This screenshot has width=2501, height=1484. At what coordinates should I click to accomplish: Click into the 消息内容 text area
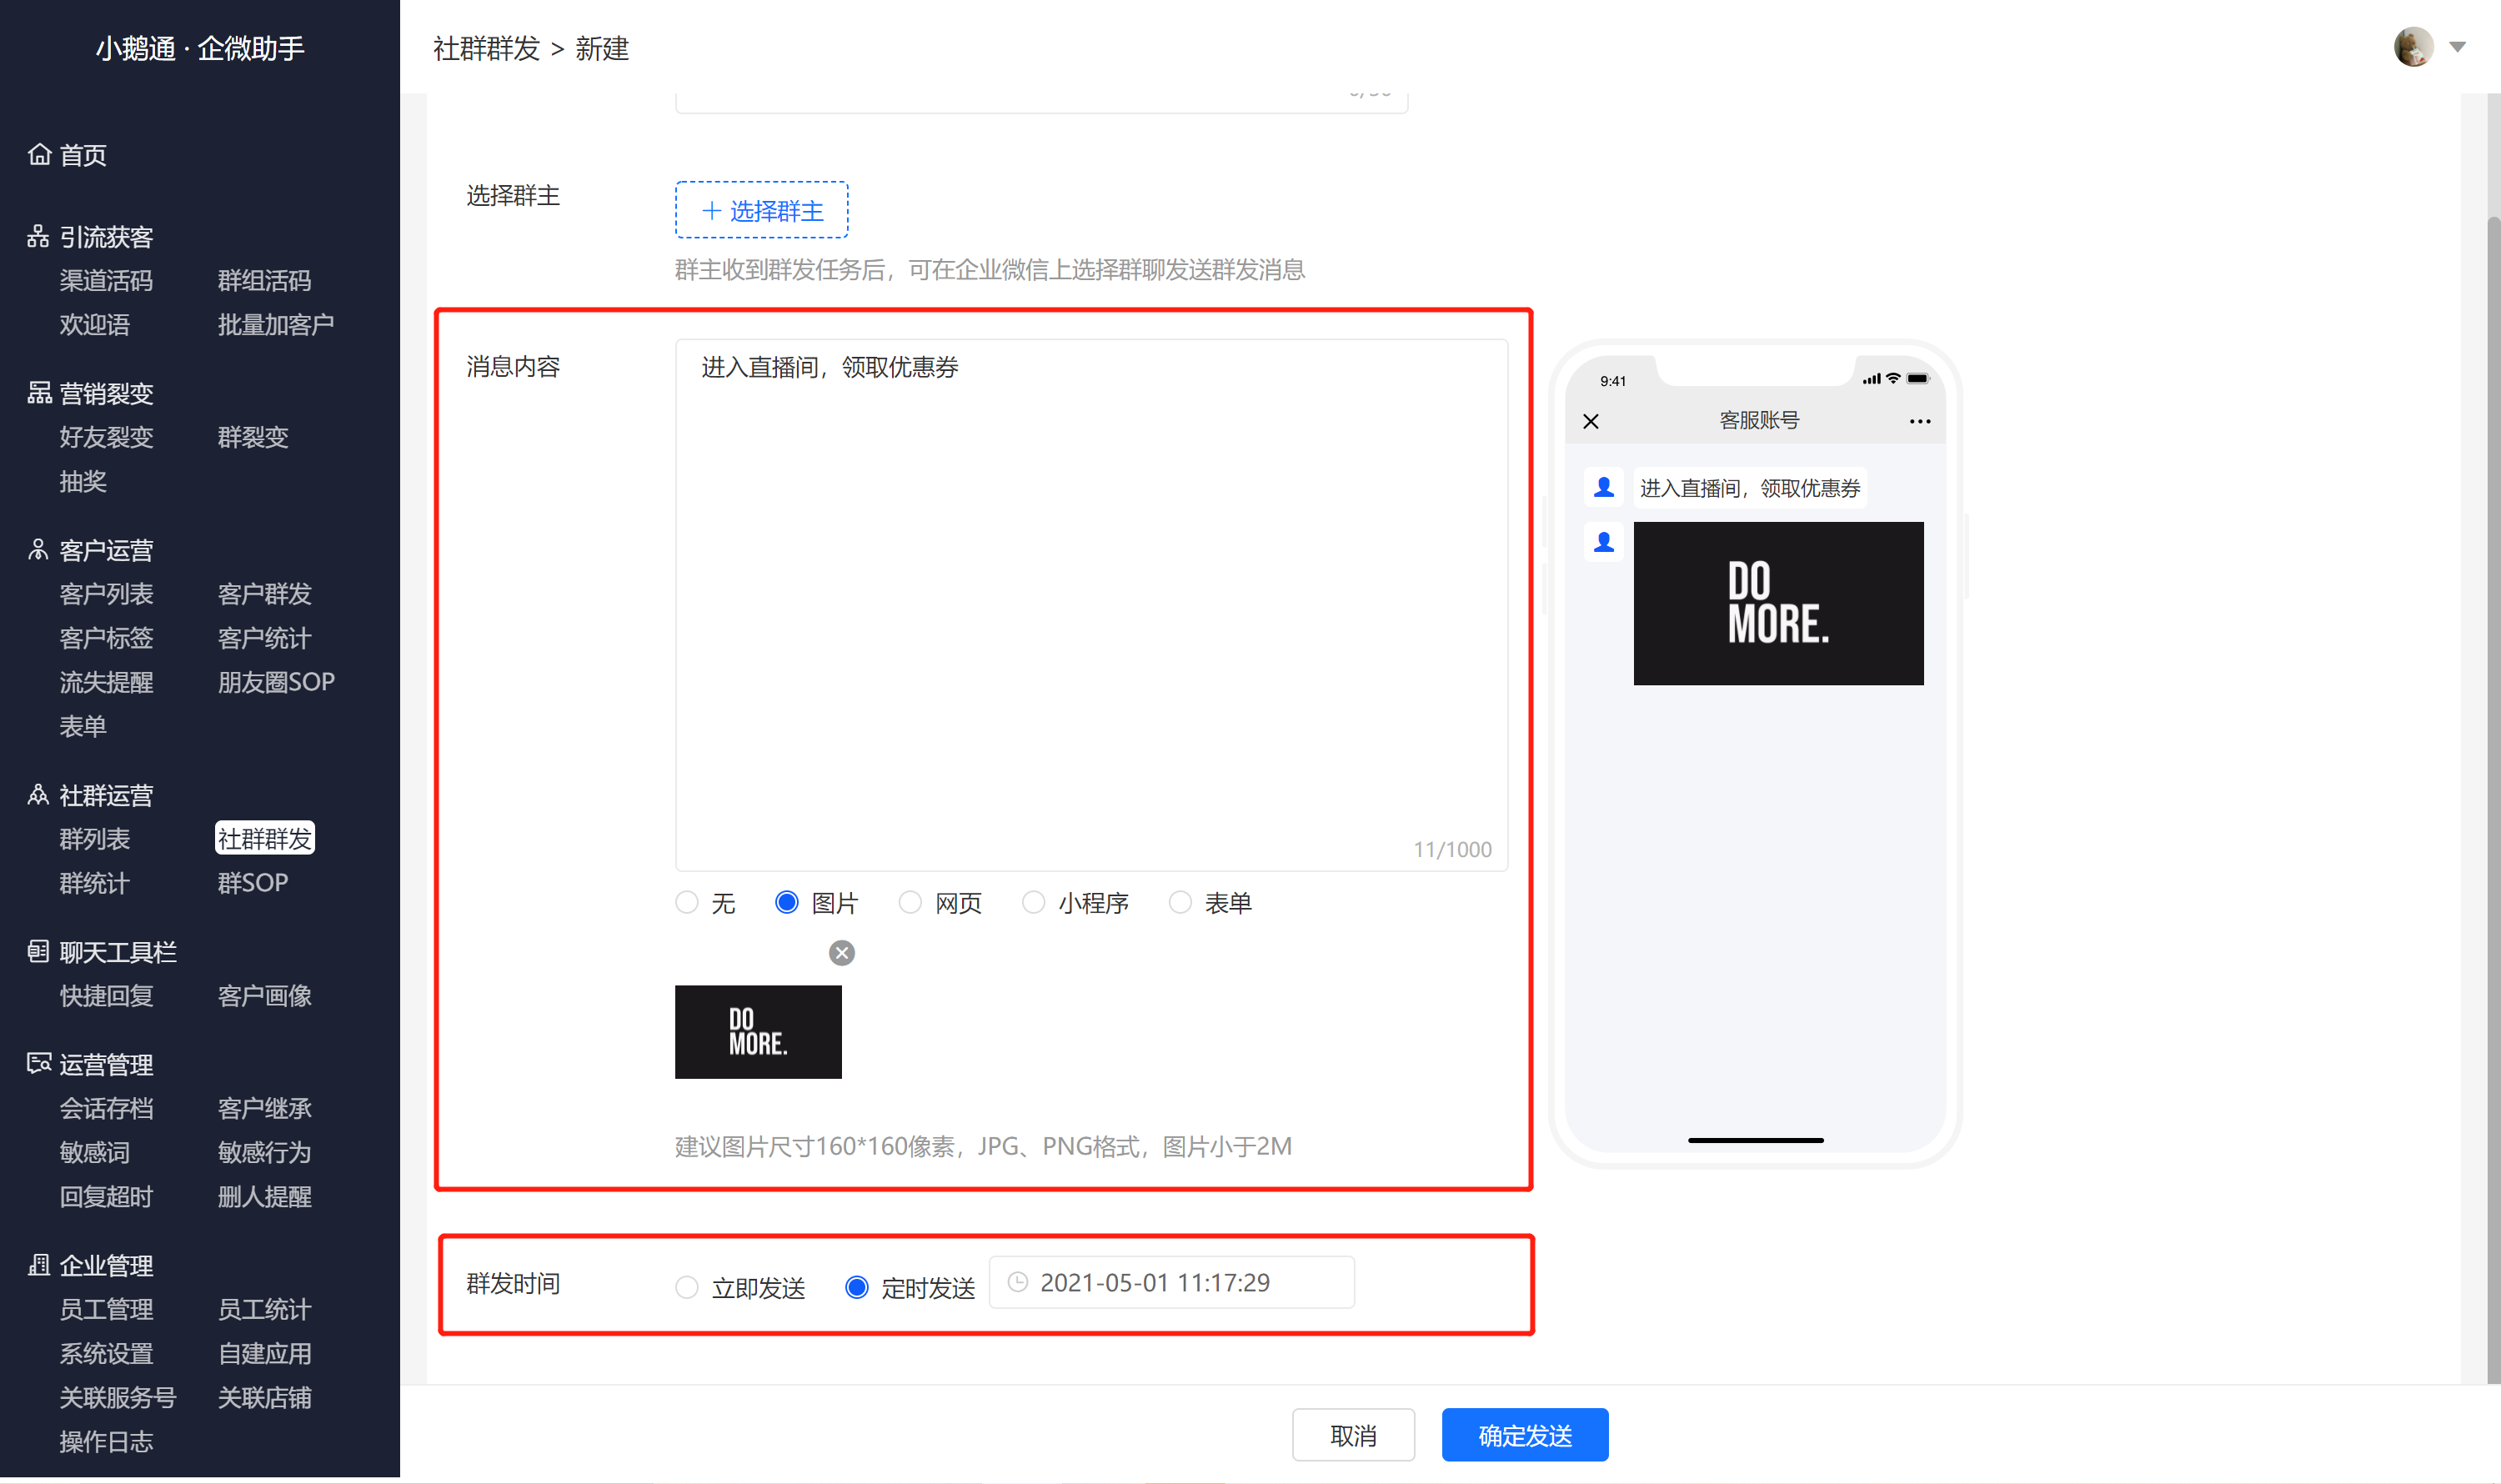(1091, 604)
